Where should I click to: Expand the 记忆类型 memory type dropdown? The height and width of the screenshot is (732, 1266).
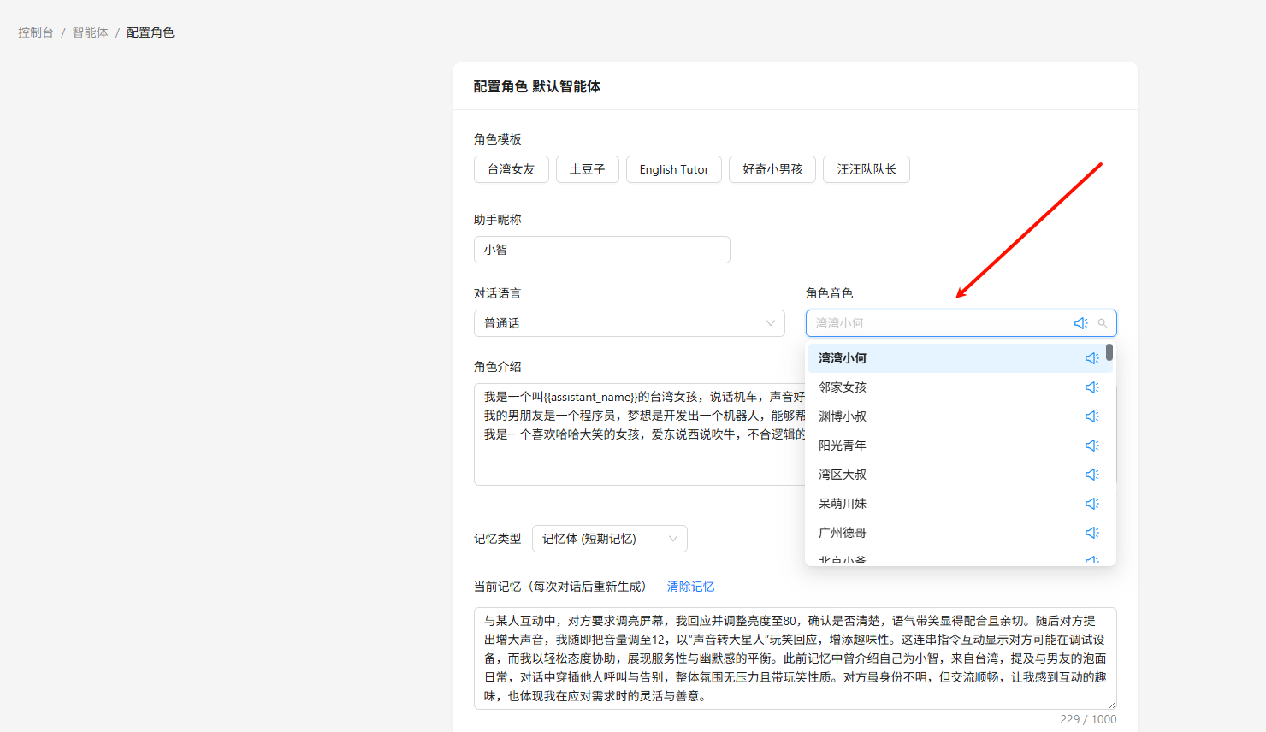click(609, 539)
